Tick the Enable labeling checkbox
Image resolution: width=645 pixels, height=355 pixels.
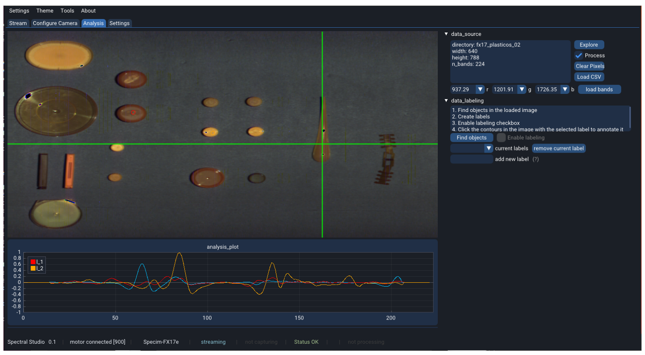click(501, 138)
